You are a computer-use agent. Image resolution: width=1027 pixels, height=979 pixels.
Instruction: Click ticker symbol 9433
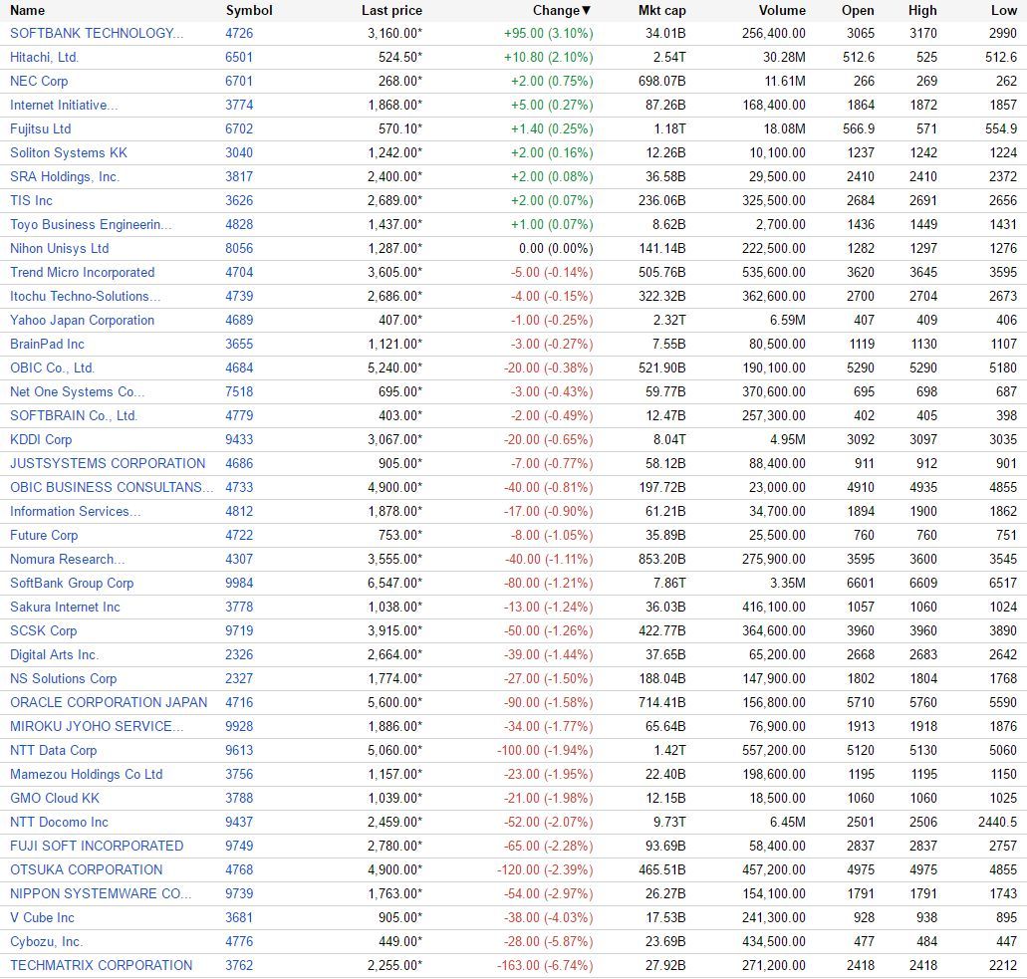coord(239,440)
